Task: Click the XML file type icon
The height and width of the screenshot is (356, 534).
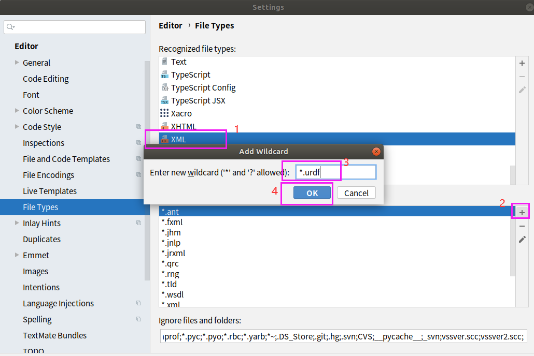Action: pos(165,139)
